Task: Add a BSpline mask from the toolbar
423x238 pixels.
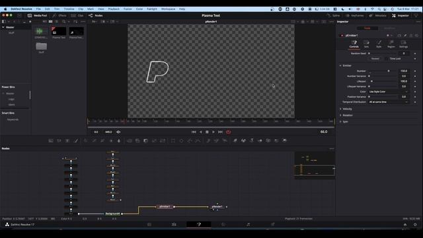Action: pos(198,141)
